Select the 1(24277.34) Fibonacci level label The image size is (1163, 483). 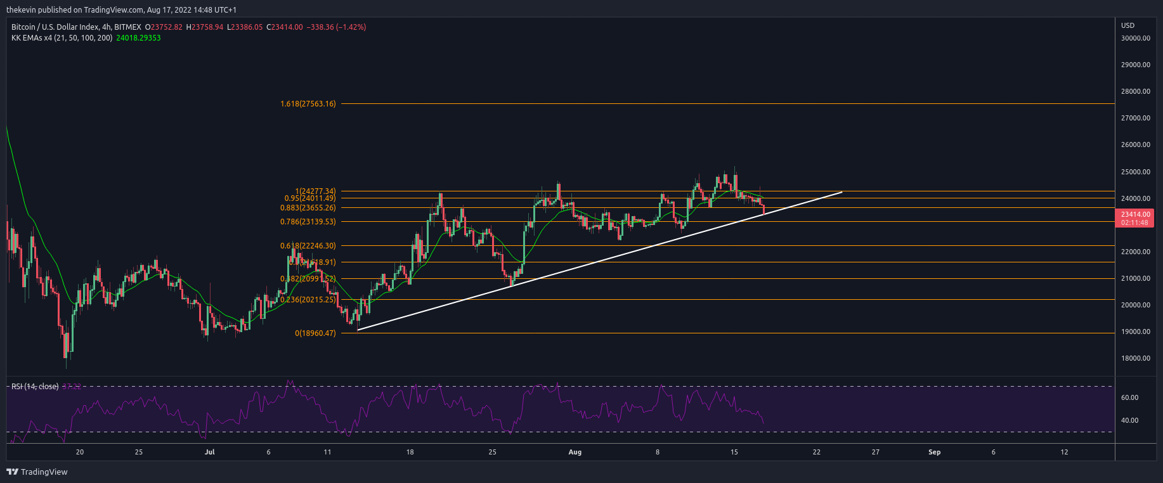tap(315, 191)
